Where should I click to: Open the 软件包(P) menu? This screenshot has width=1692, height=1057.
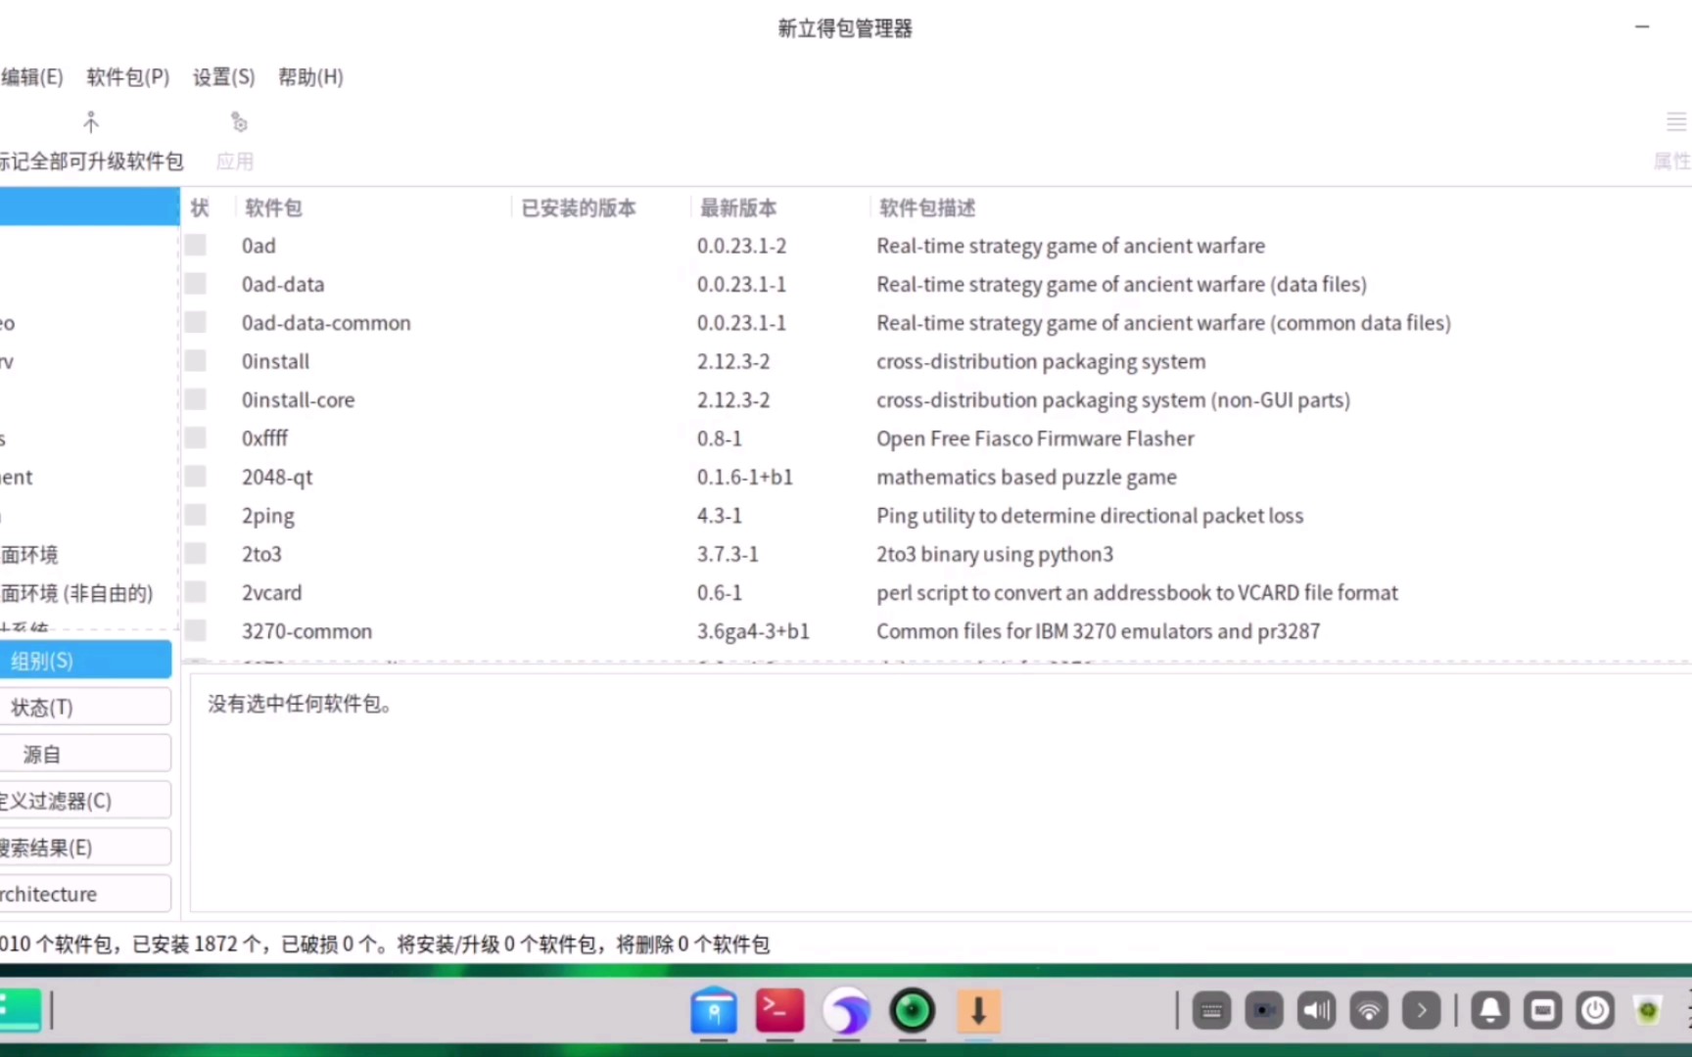tap(126, 76)
